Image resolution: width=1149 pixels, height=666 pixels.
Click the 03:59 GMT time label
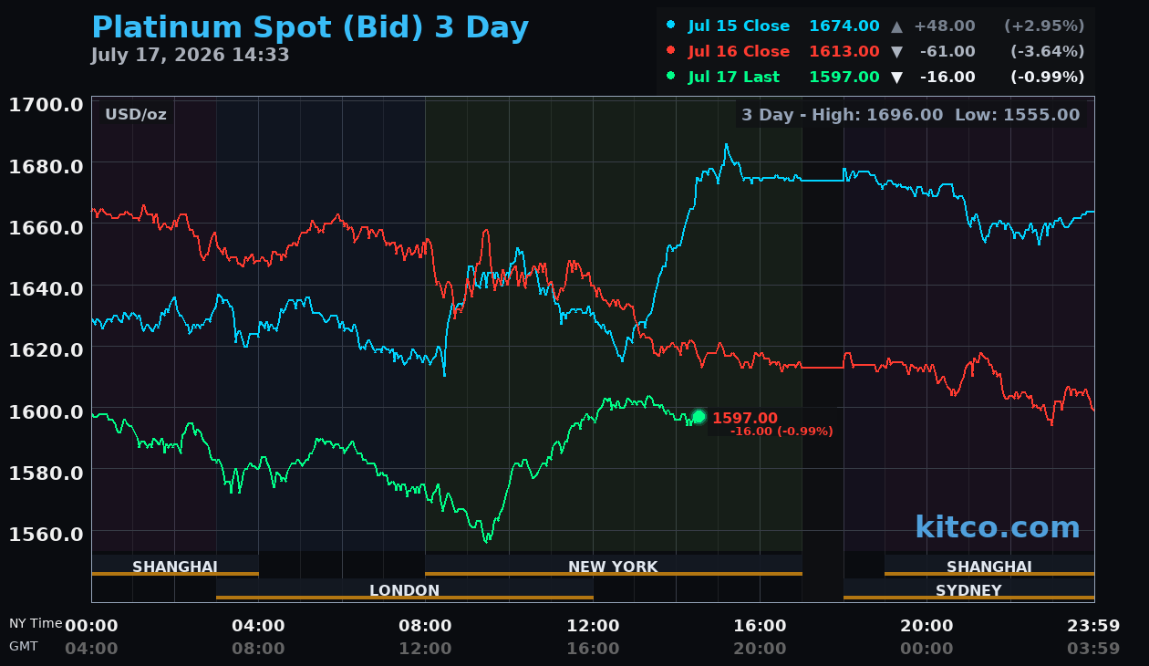tap(1093, 649)
